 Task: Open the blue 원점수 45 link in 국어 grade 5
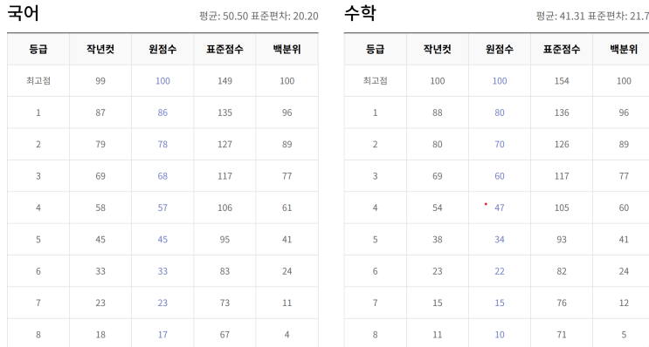coord(162,240)
